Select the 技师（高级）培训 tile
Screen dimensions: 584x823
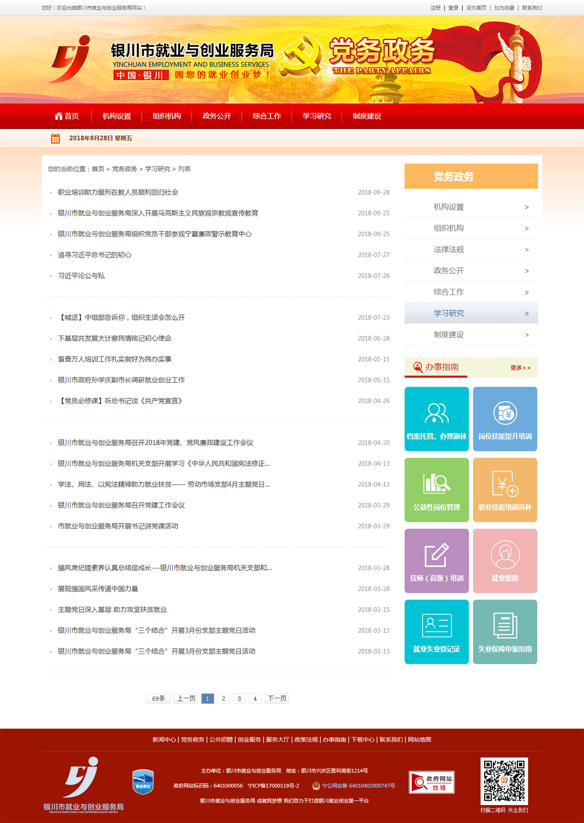[x=437, y=561]
